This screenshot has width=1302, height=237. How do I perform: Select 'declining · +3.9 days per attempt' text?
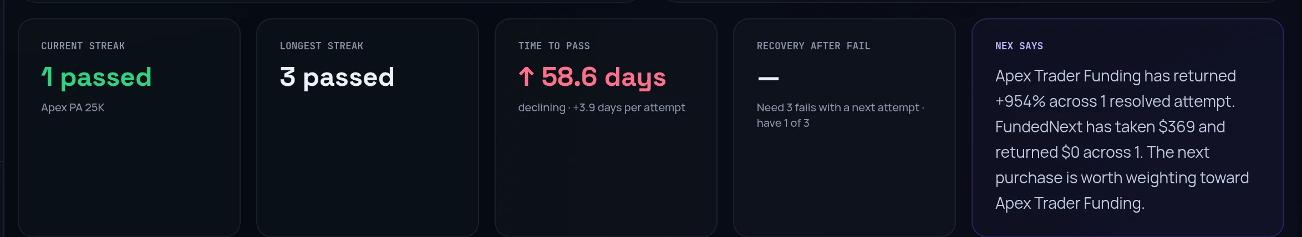click(602, 107)
